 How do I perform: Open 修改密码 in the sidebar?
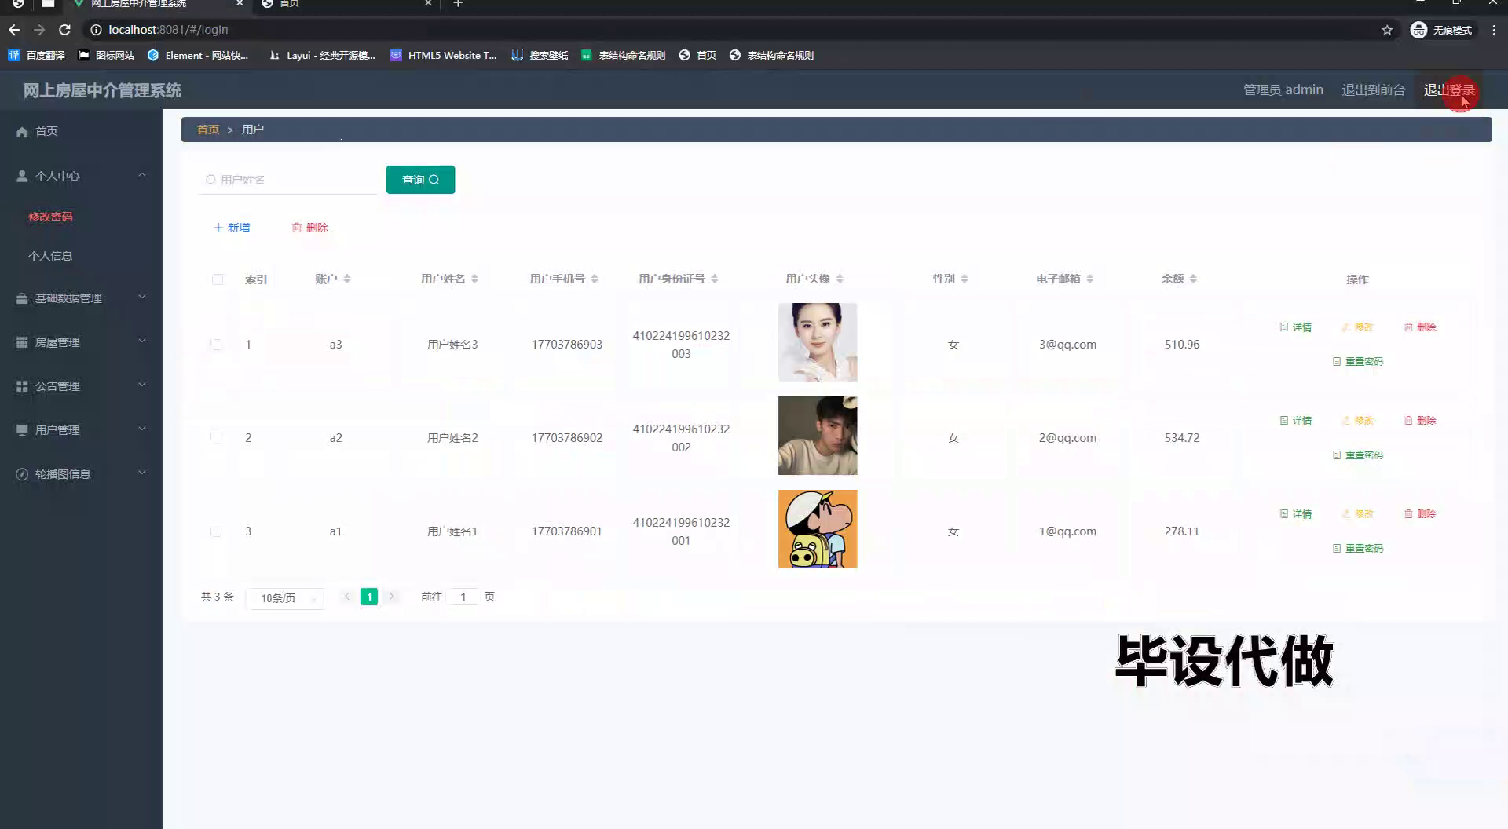pyautogui.click(x=50, y=216)
